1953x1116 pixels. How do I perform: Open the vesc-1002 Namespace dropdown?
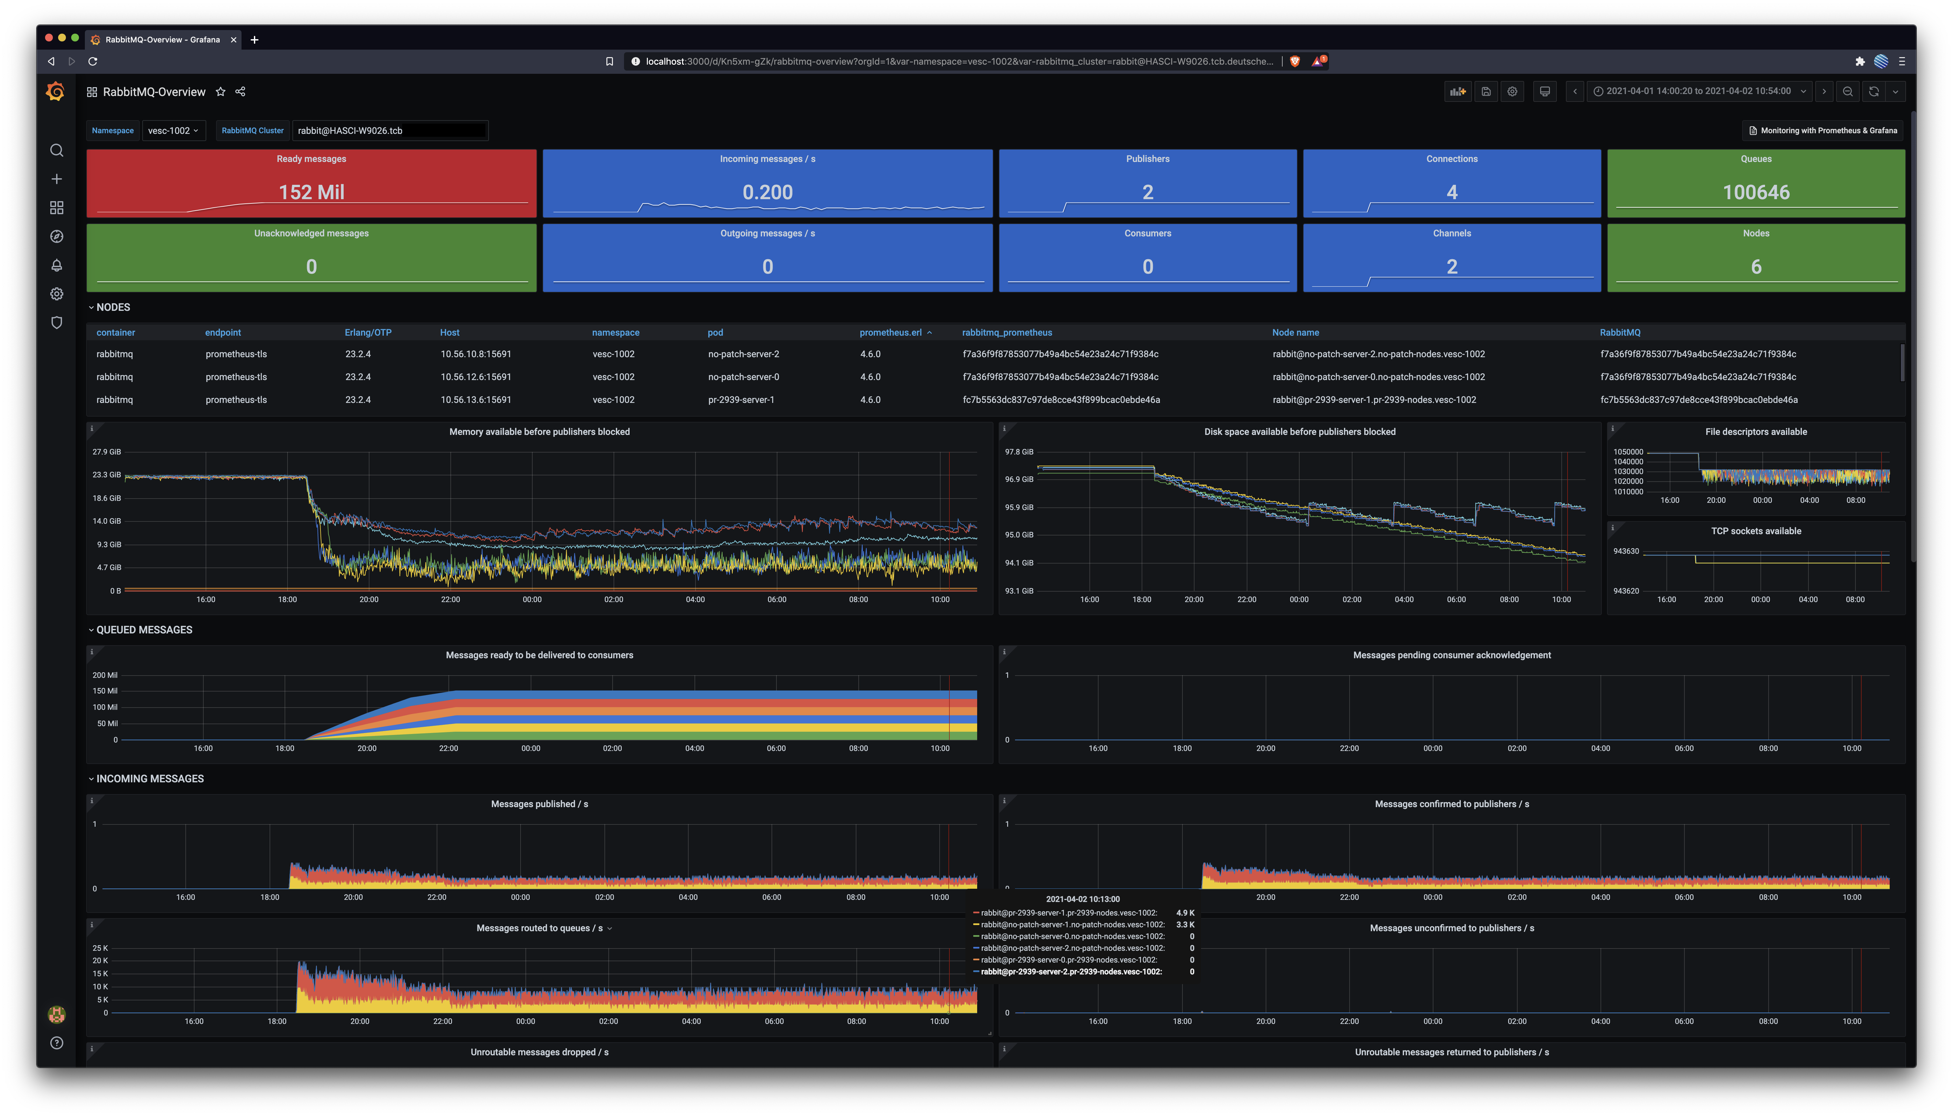pos(173,130)
